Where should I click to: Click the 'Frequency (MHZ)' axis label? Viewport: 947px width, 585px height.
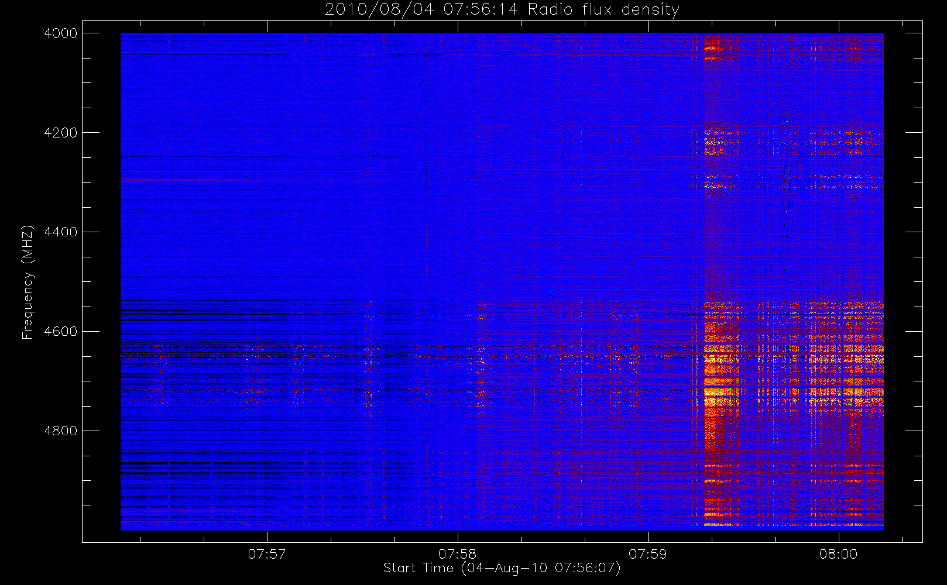28,282
